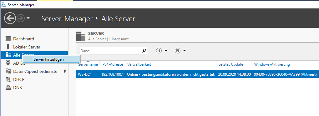This screenshot has width=319, height=116.
Task: Click the Dashboard sidebar icon
Action: coord(8,39)
